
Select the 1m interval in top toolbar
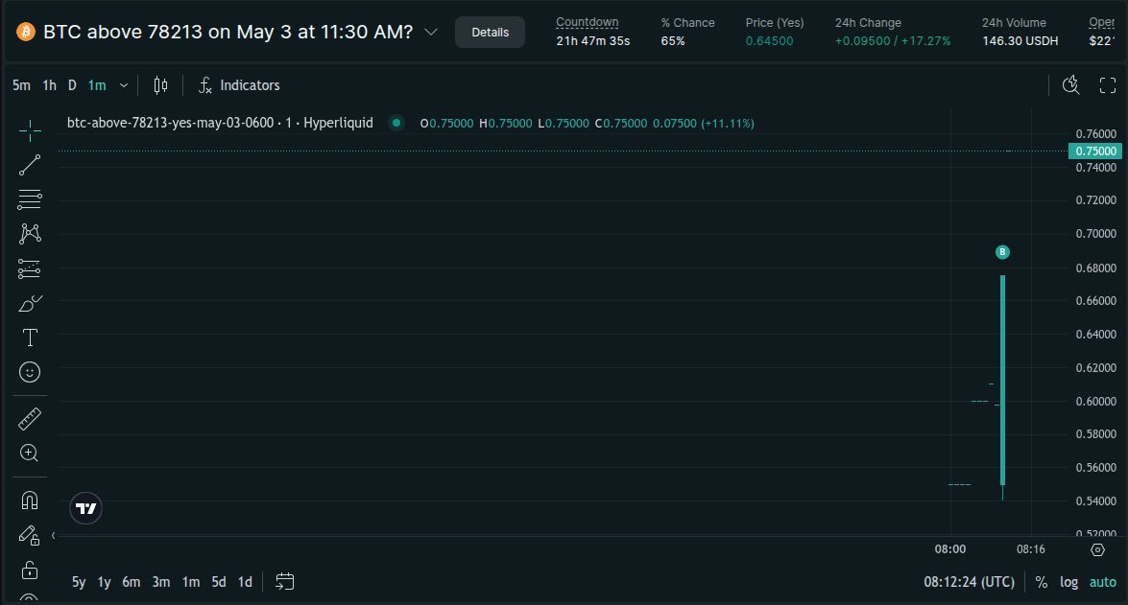(97, 85)
